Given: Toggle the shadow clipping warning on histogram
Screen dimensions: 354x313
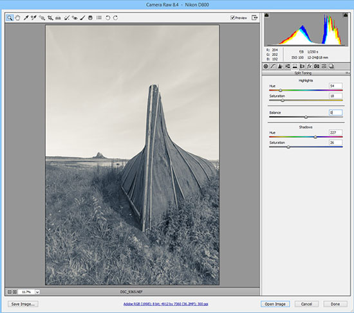Looking at the screenshot, I should pos(266,15).
